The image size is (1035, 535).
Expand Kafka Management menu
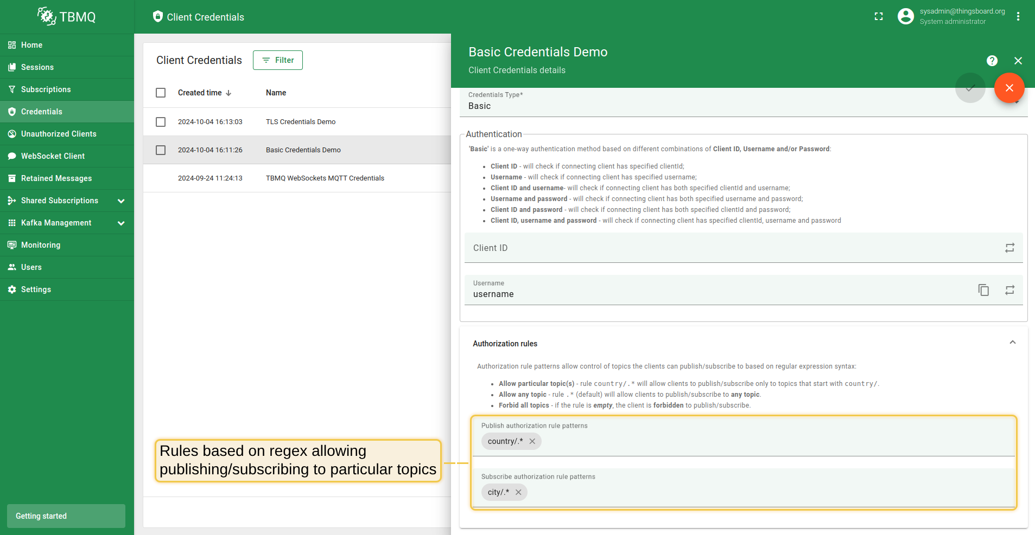tap(121, 223)
